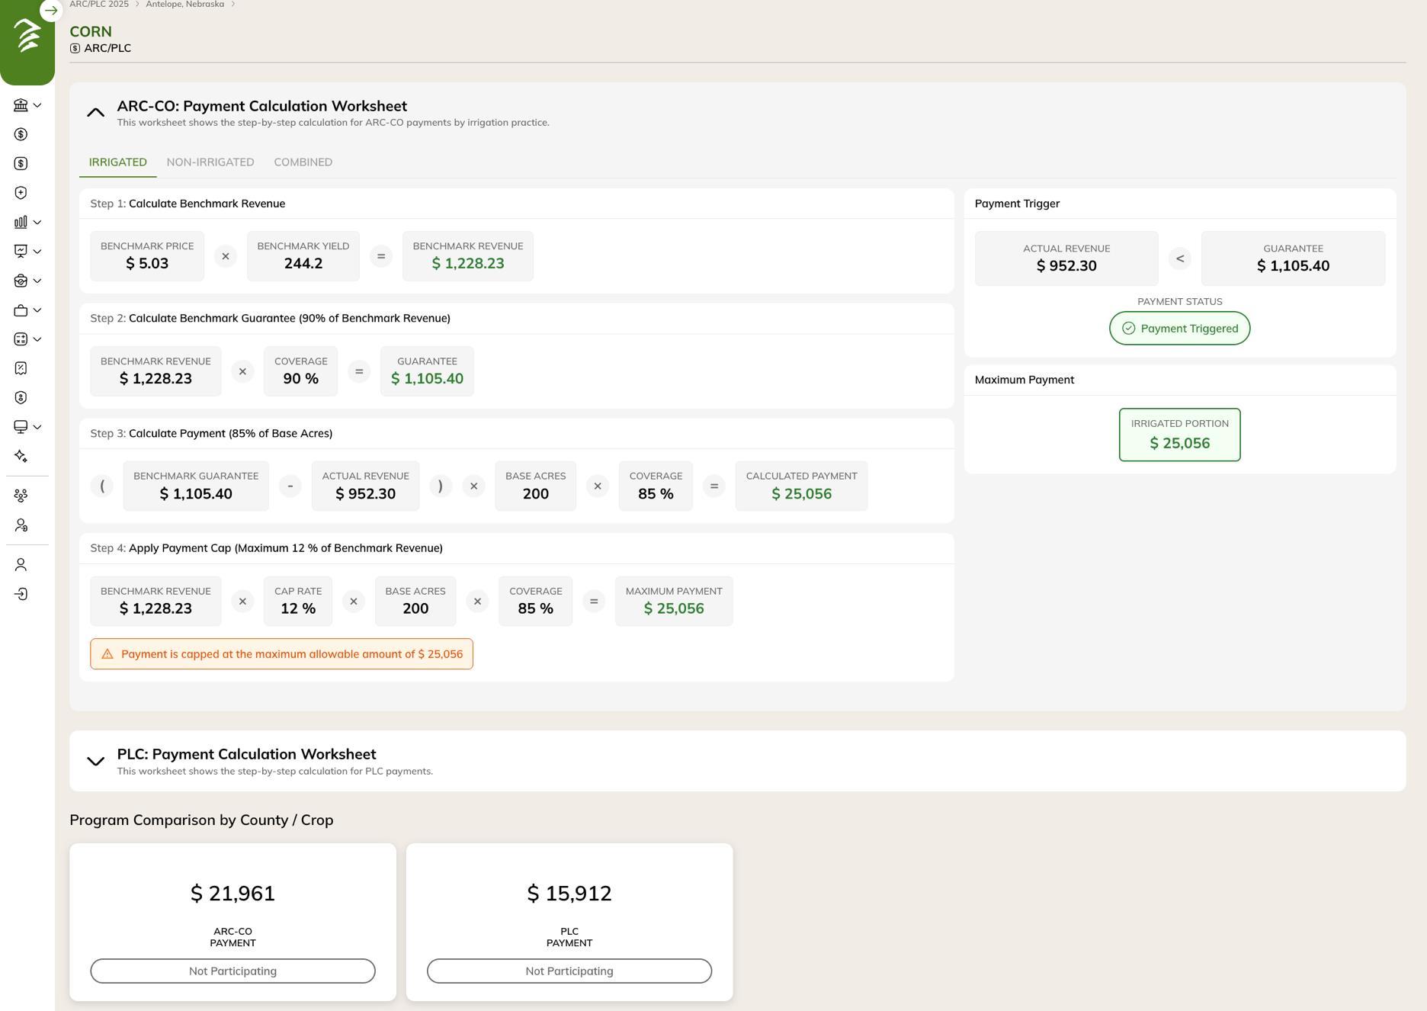The width and height of the screenshot is (1427, 1011).
Task: Open the calculator sidebar icon
Action: pyautogui.click(x=21, y=339)
